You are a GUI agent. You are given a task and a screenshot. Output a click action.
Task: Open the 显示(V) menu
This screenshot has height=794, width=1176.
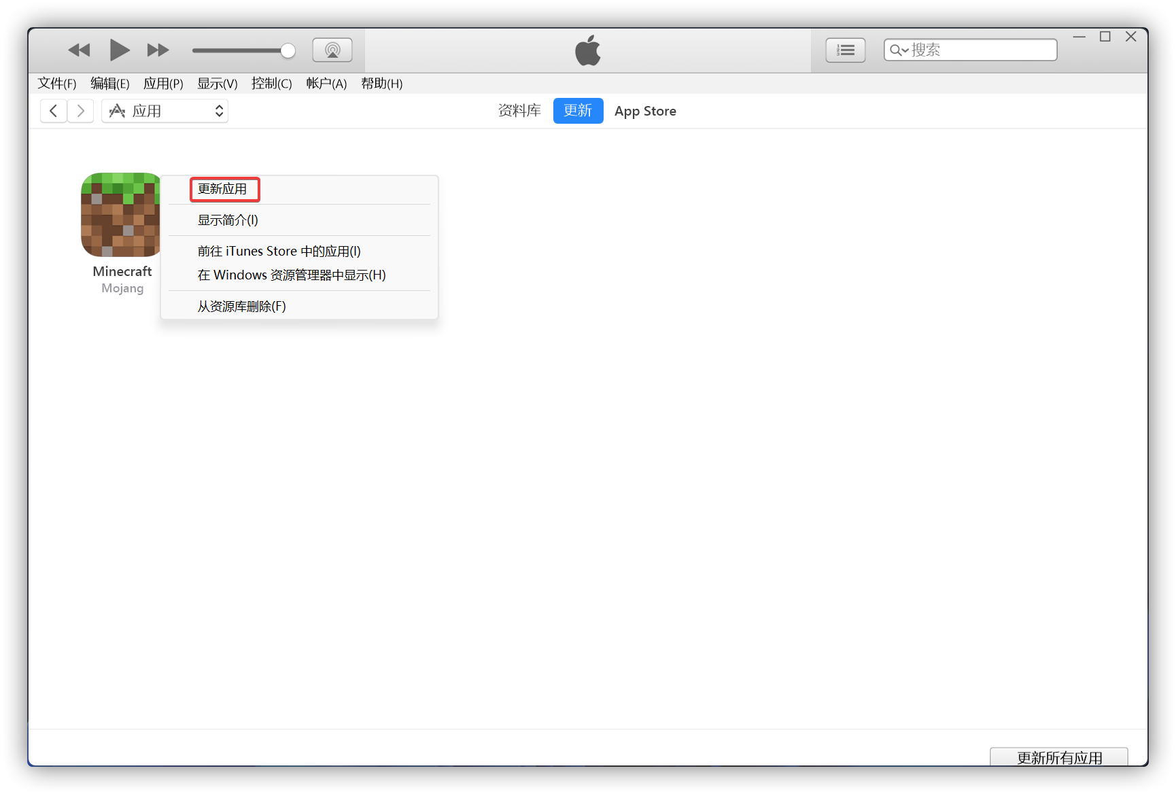[218, 84]
